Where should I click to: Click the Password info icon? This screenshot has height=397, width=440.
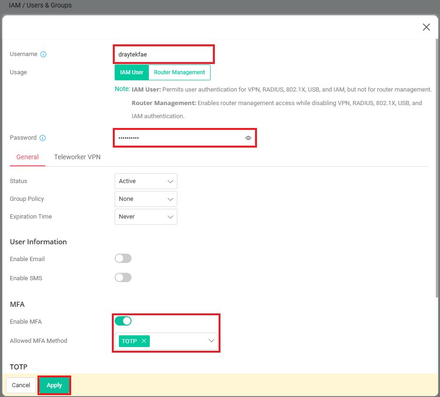point(43,138)
